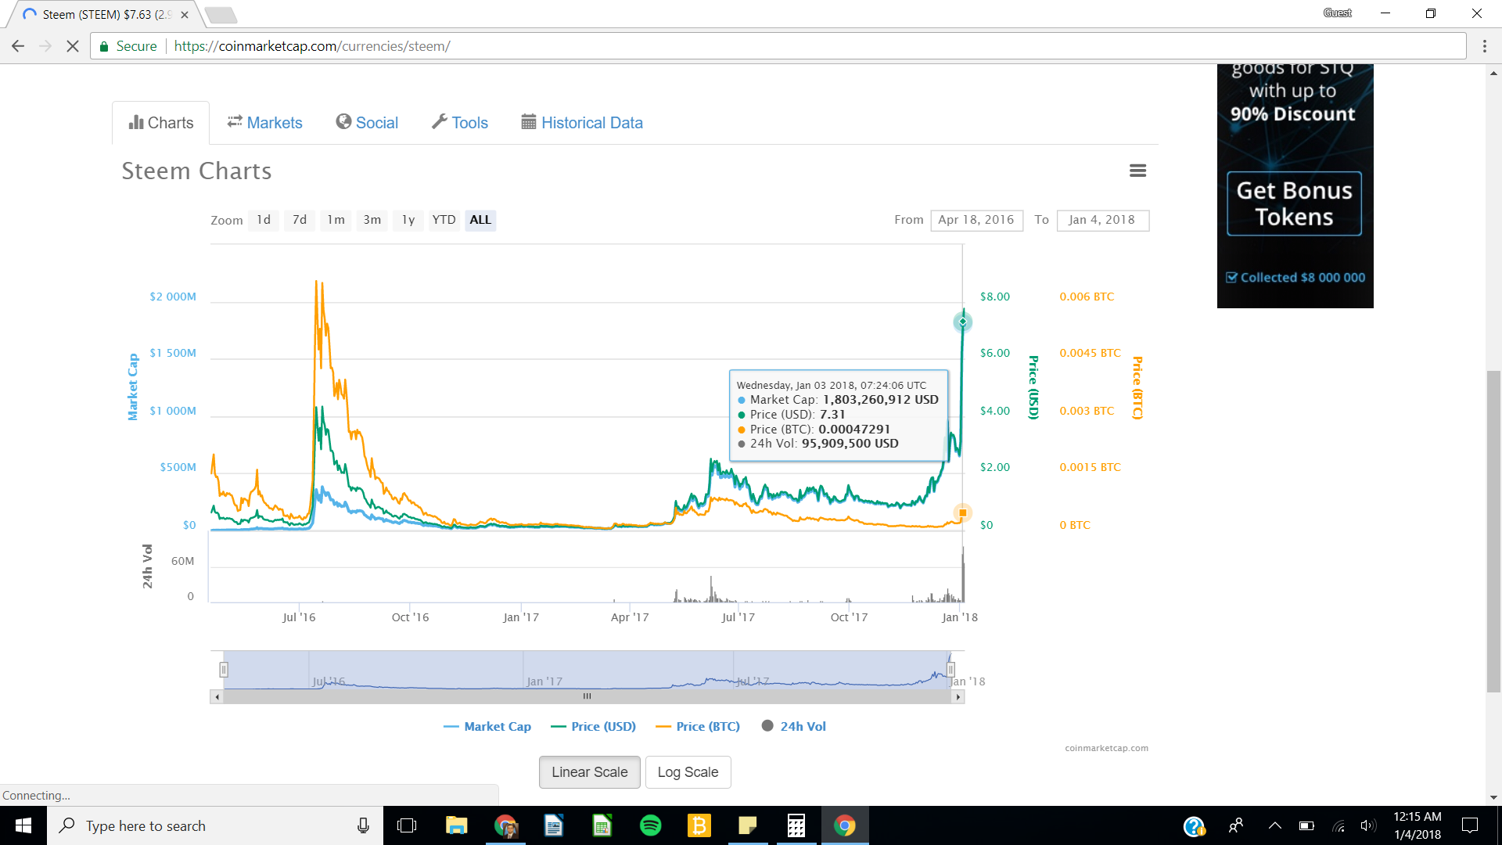Set chart zoom to 3m
This screenshot has width=1502, height=845.
[x=372, y=220]
